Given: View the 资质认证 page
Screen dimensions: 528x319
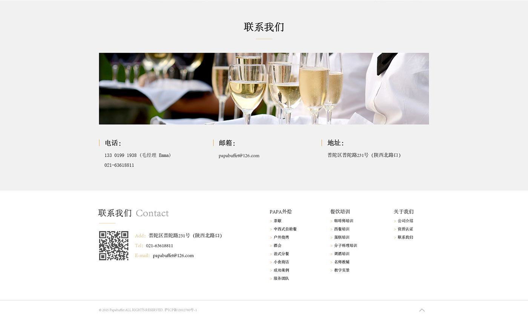Looking at the screenshot, I should pyautogui.click(x=405, y=229).
